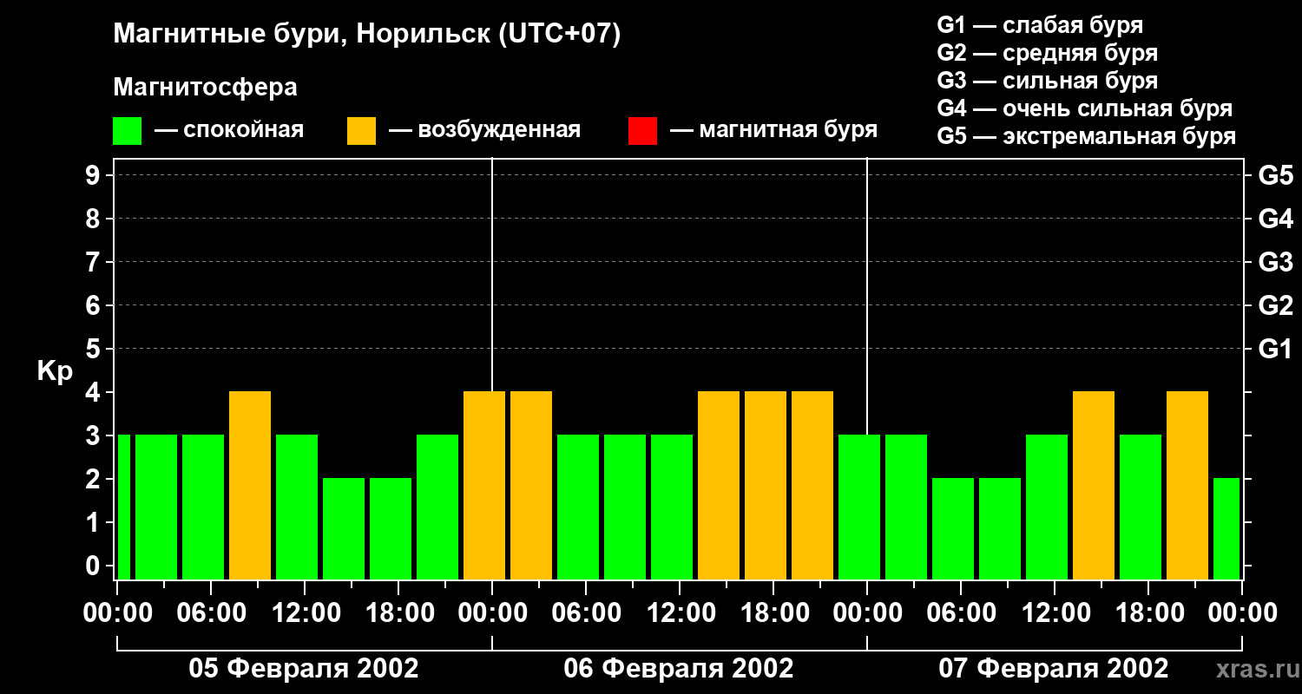Click the green bar at 08:00, 06 Февраля
This screenshot has width=1302, height=694.
[625, 507]
